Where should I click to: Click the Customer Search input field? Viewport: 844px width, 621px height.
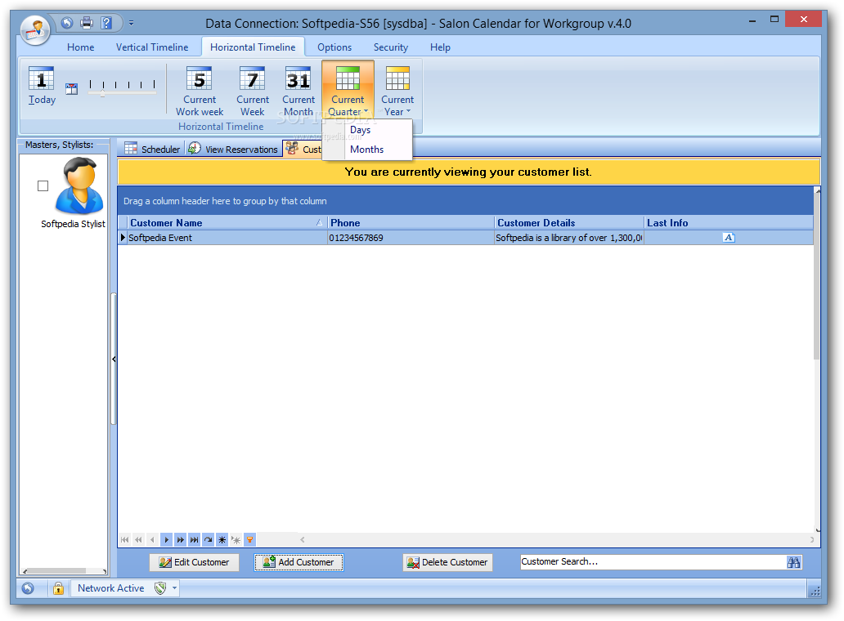point(653,562)
